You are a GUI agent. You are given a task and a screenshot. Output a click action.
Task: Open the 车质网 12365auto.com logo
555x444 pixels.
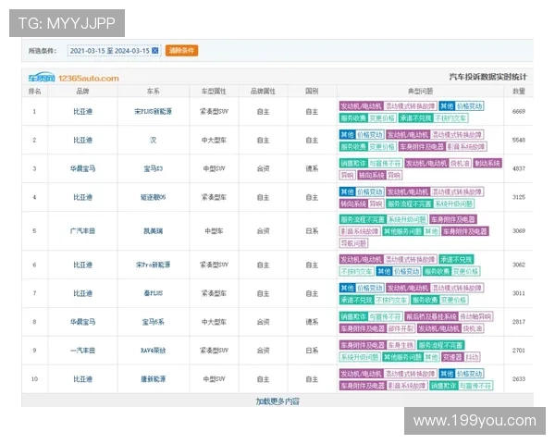74,78
